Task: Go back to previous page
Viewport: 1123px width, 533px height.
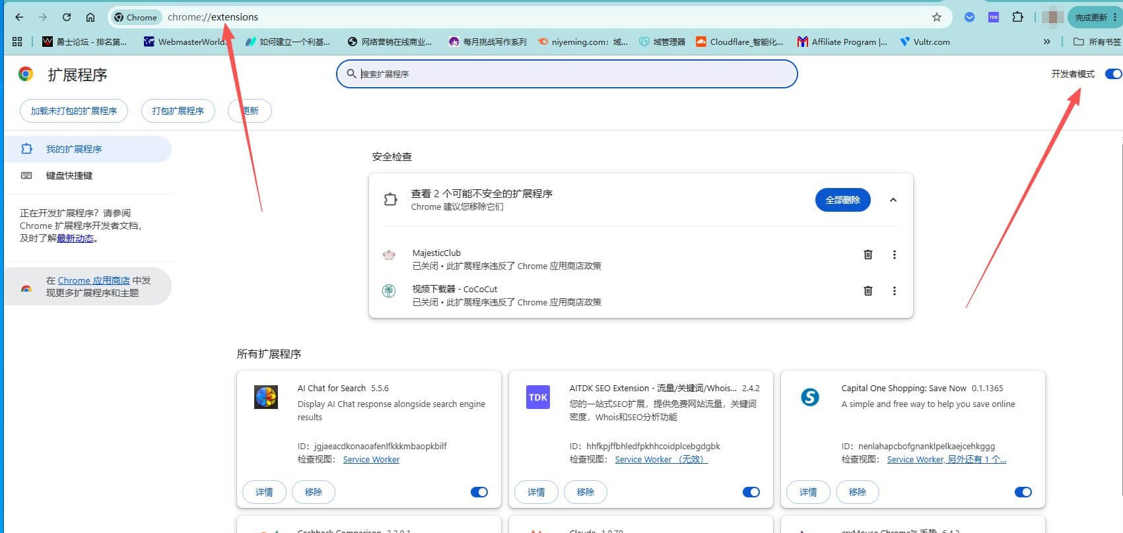Action: tap(19, 17)
